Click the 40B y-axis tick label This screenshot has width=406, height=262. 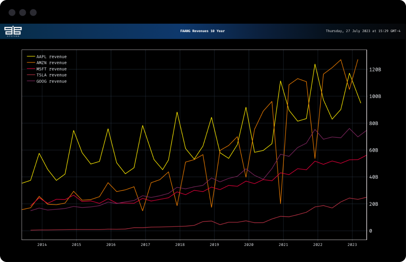click(x=373, y=177)
